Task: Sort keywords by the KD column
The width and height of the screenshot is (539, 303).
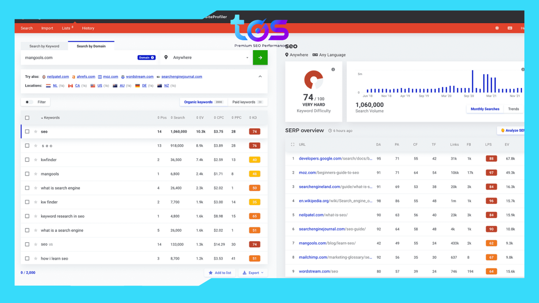Action: click(x=254, y=117)
